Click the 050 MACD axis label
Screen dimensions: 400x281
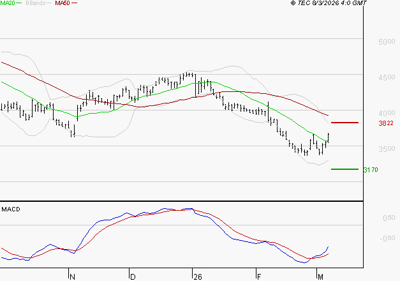pyautogui.click(x=389, y=218)
